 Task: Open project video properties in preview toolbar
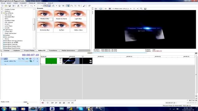coord(96,9)
